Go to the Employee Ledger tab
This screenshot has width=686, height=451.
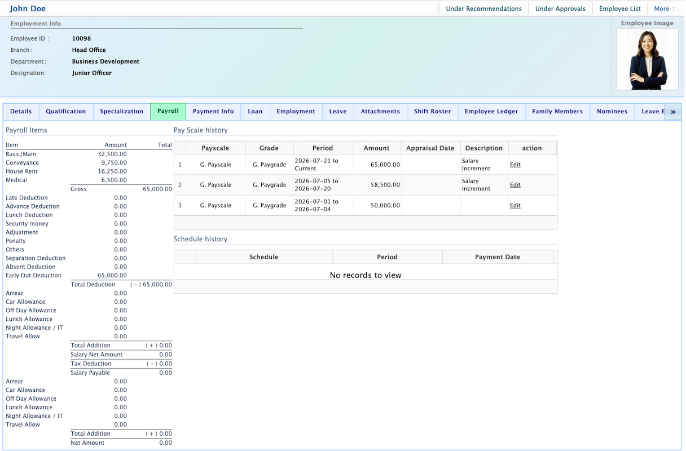coord(491,112)
